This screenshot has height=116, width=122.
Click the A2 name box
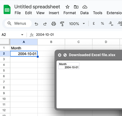[x=4, y=35]
